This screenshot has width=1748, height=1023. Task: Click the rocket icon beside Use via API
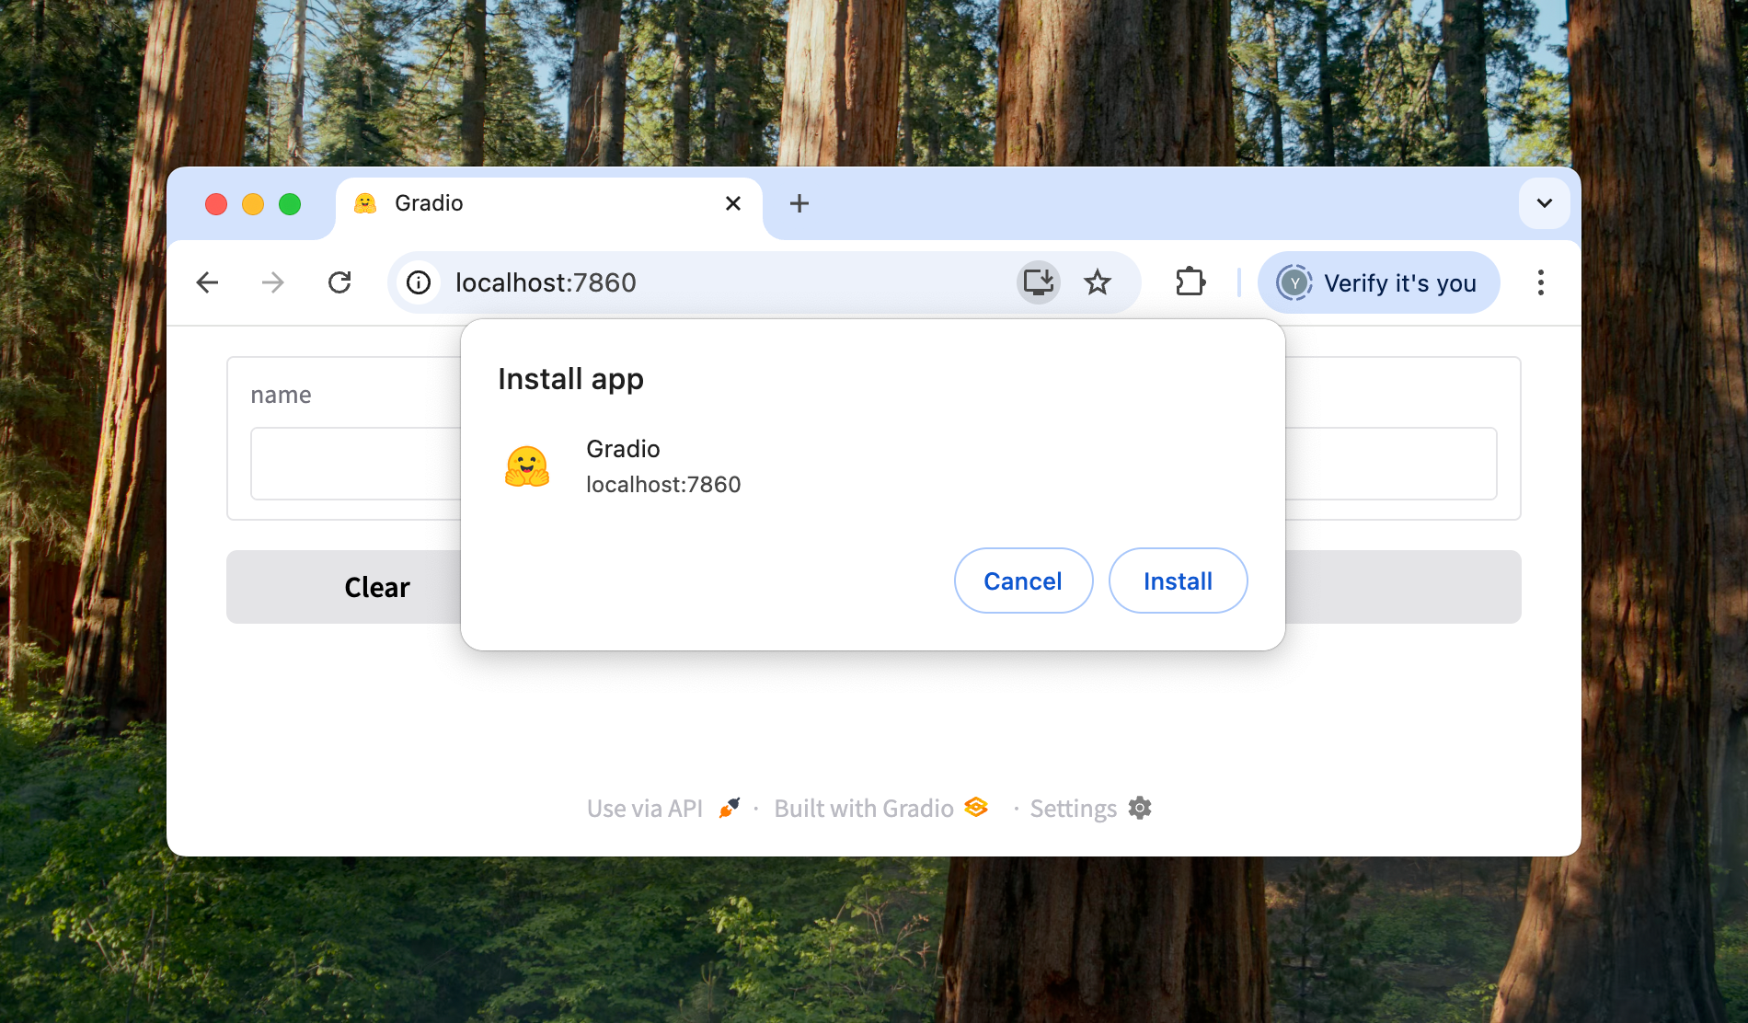click(x=727, y=808)
